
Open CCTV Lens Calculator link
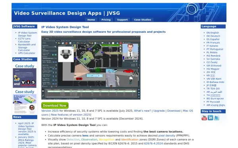point(24,40)
